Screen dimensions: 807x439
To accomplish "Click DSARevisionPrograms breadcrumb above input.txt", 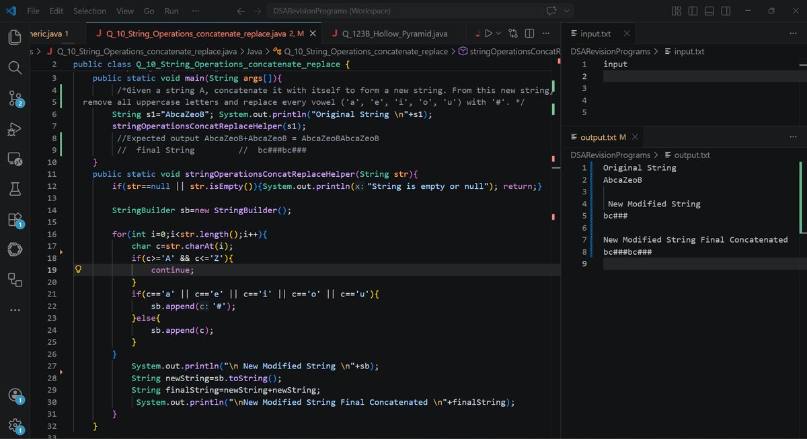I will pos(610,51).
